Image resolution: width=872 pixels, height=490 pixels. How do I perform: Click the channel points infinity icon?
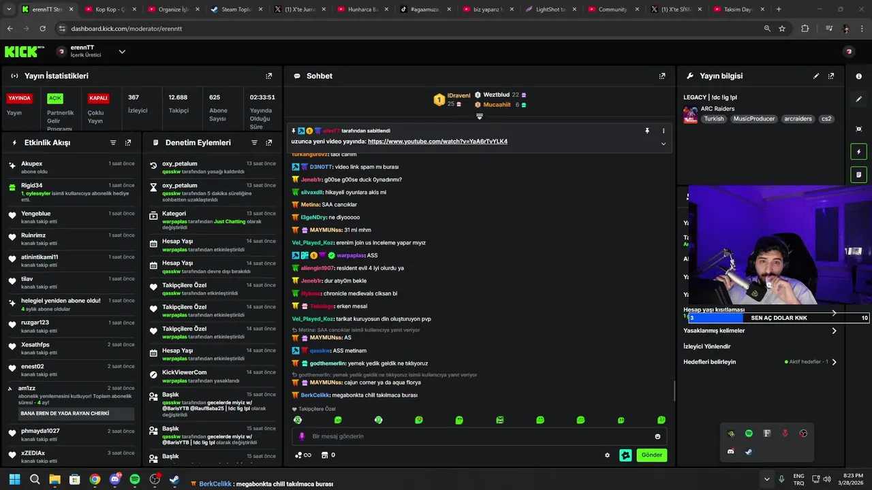(303, 455)
